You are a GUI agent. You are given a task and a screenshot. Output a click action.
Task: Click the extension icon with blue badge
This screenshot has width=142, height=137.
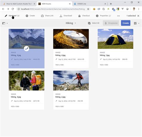pyautogui.click(x=114, y=9)
